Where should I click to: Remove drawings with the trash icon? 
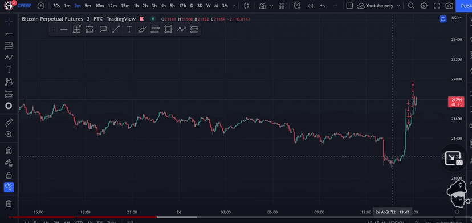coord(9,204)
